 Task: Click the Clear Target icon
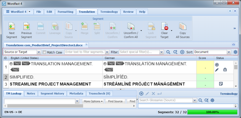164,26
